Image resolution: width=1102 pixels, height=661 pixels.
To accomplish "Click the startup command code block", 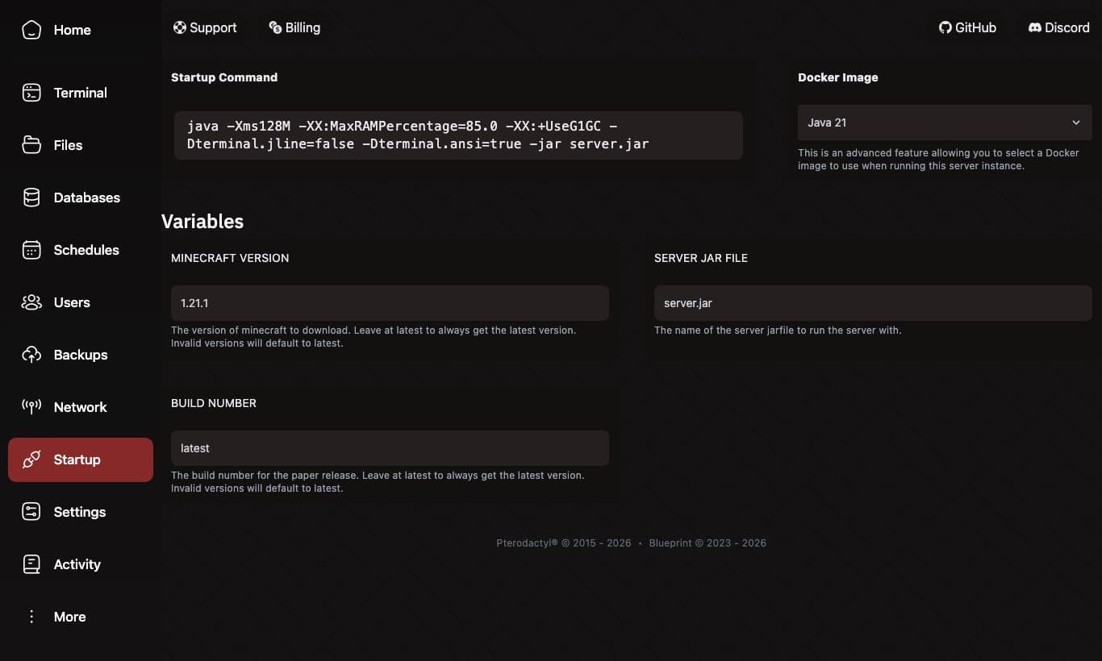I will [x=458, y=135].
